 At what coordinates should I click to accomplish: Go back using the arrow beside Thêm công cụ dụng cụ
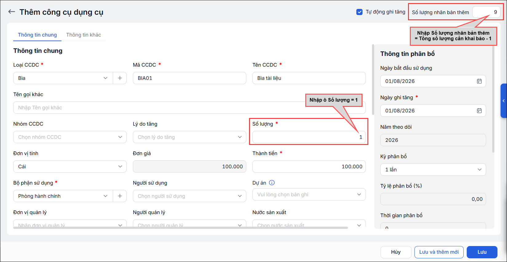[x=12, y=12]
